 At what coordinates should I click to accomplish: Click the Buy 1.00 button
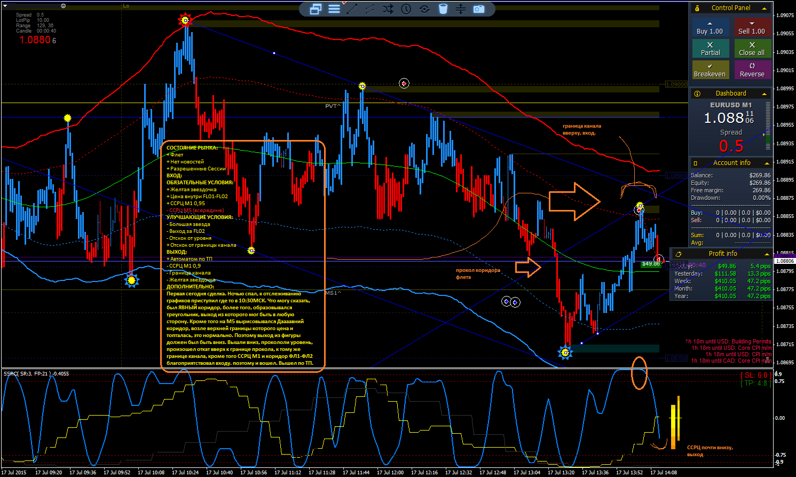pos(710,27)
